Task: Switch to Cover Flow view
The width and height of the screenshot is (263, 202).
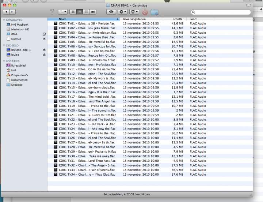Action: (93, 12)
